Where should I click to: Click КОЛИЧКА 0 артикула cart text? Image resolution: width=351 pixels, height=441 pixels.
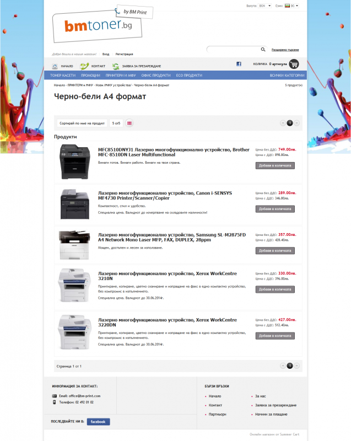pos(270,64)
